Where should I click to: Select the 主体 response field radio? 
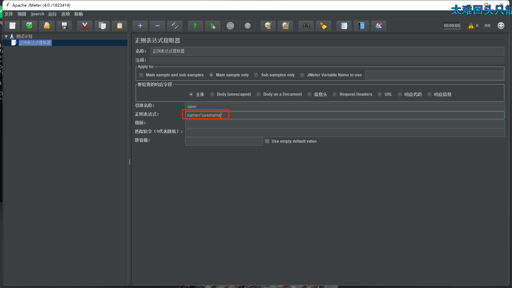(x=191, y=94)
